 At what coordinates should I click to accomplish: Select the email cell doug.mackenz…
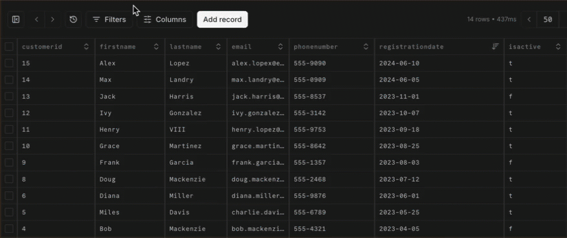[258, 179]
